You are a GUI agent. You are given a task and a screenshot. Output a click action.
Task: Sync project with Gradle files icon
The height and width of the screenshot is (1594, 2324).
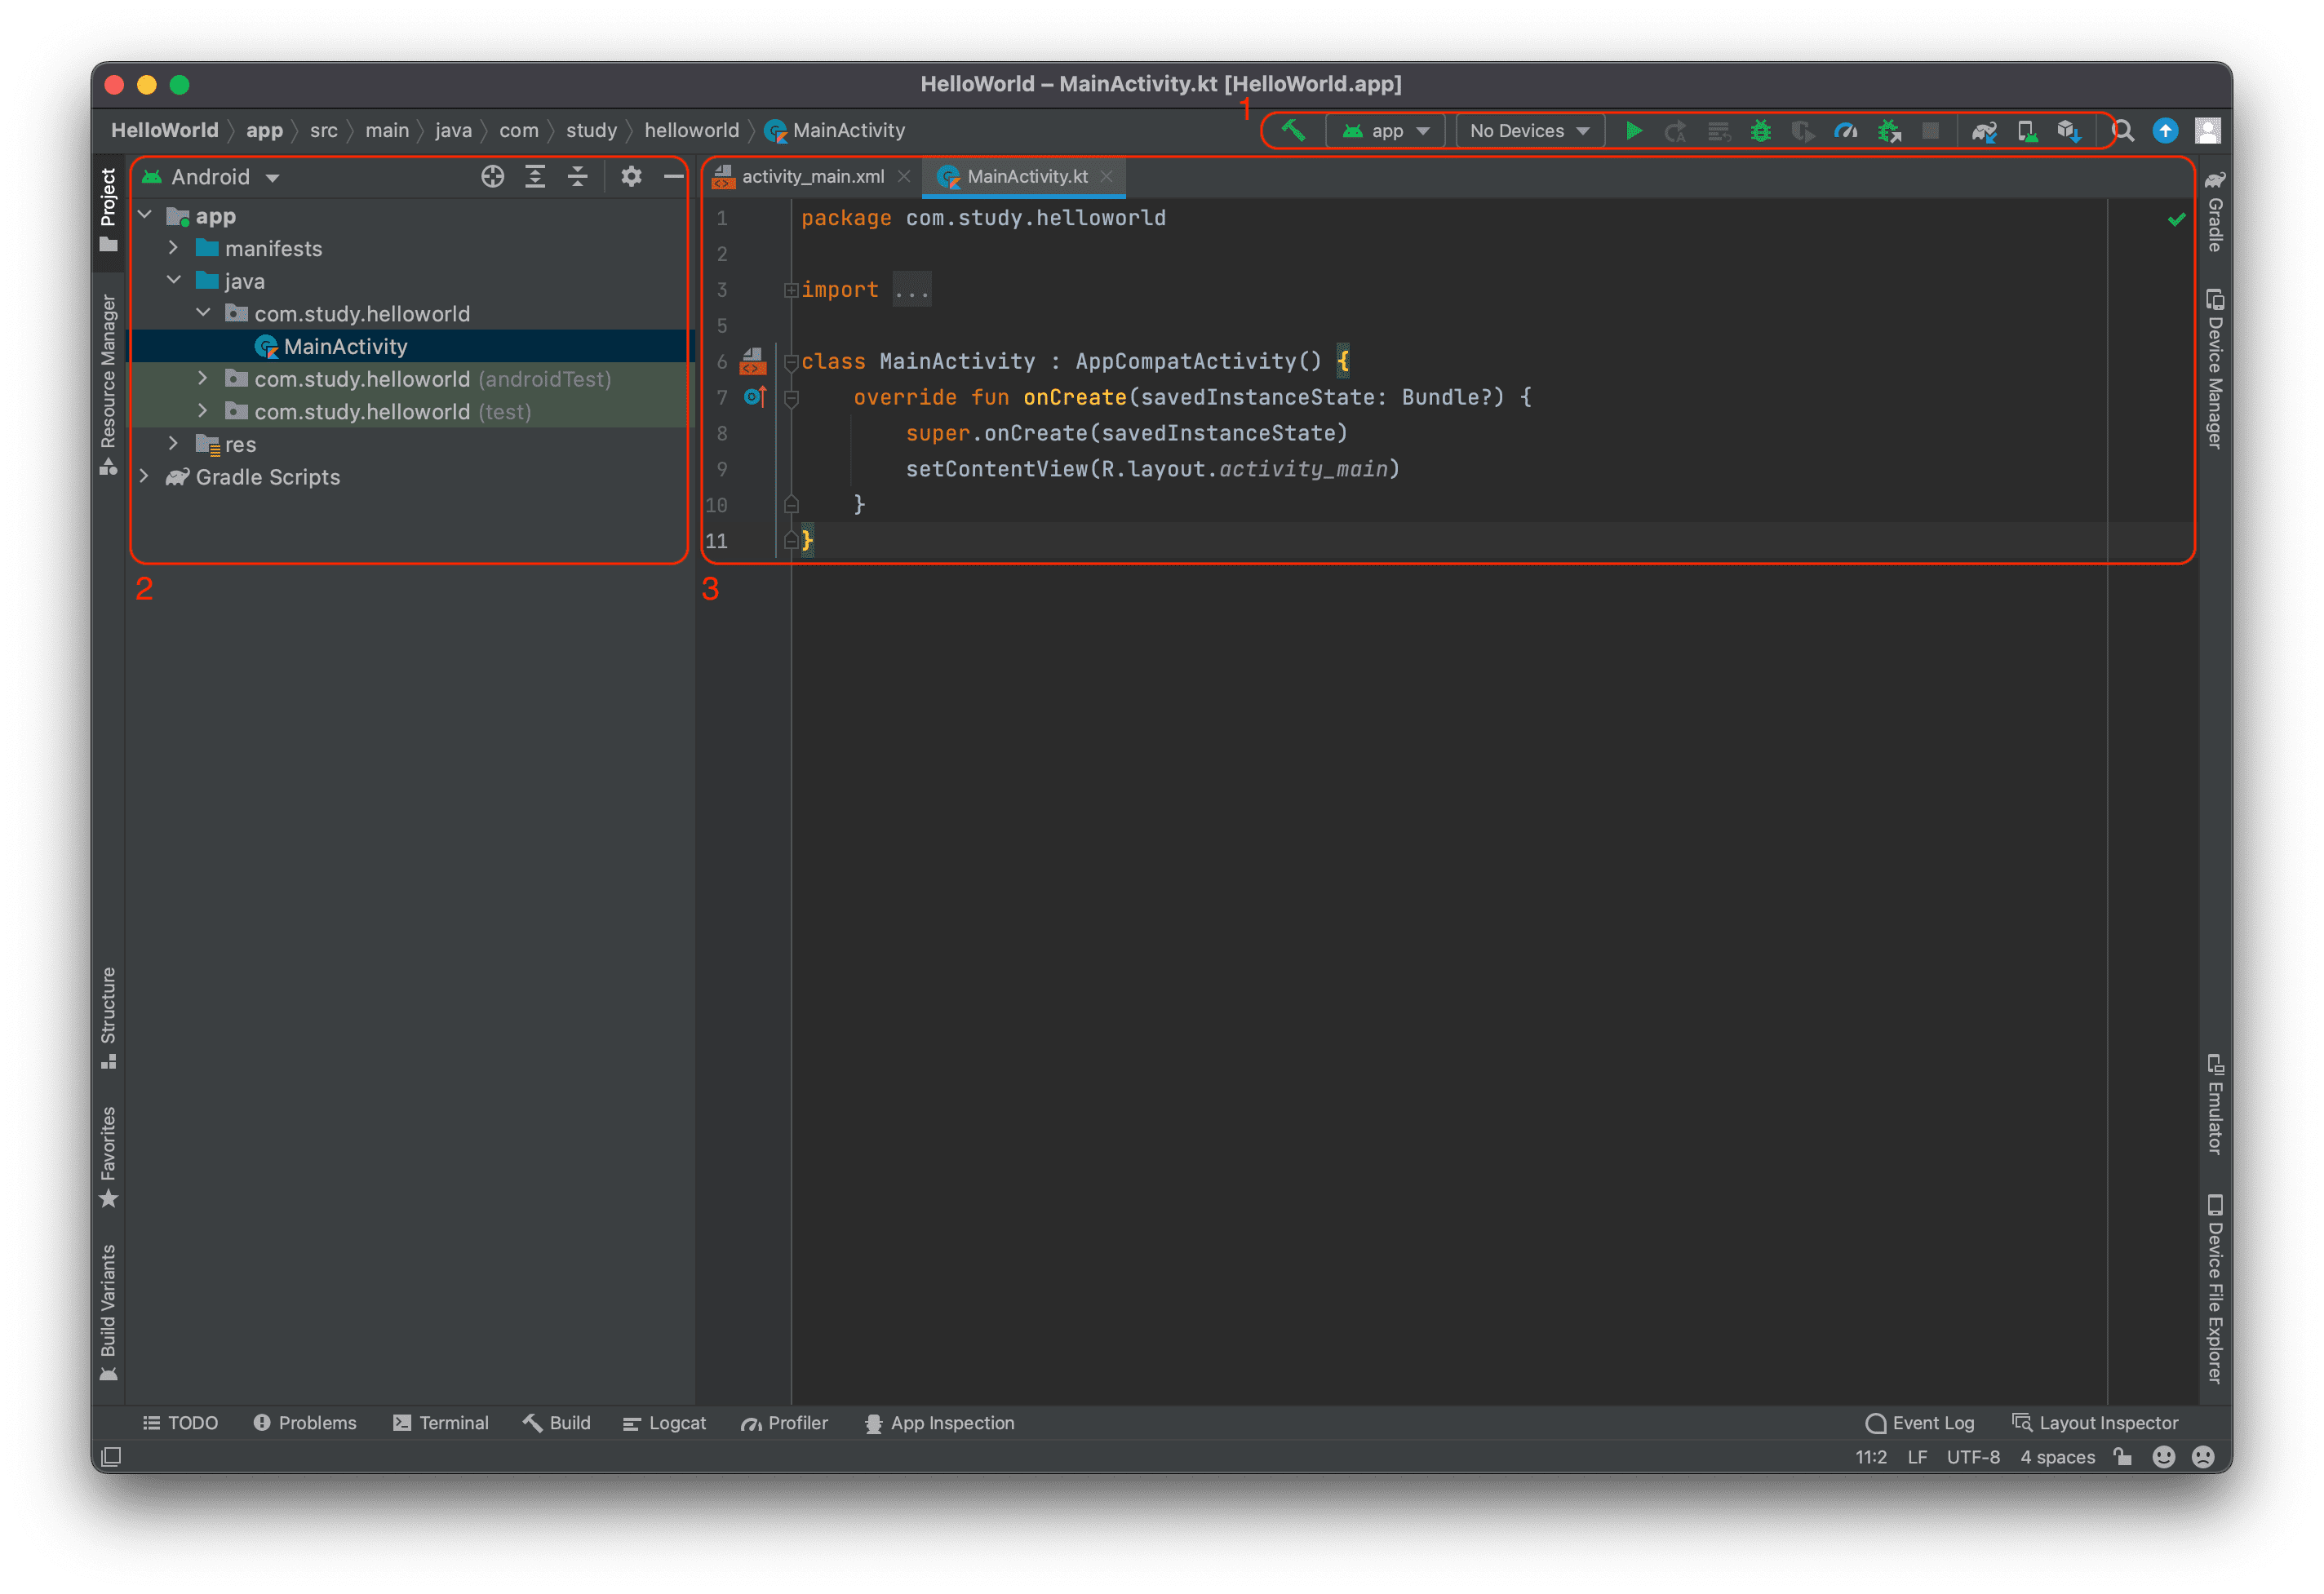tap(1984, 131)
